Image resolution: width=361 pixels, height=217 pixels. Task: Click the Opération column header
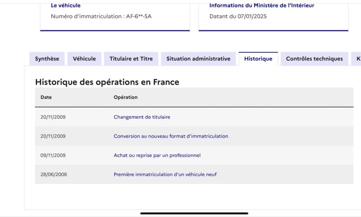tap(125, 97)
